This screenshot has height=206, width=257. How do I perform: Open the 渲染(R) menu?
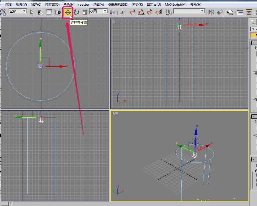(x=137, y=5)
